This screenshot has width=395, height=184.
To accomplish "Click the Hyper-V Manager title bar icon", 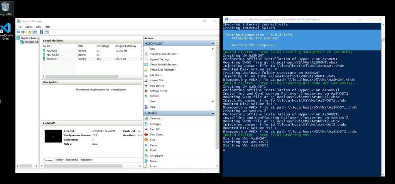I will coord(19,21).
